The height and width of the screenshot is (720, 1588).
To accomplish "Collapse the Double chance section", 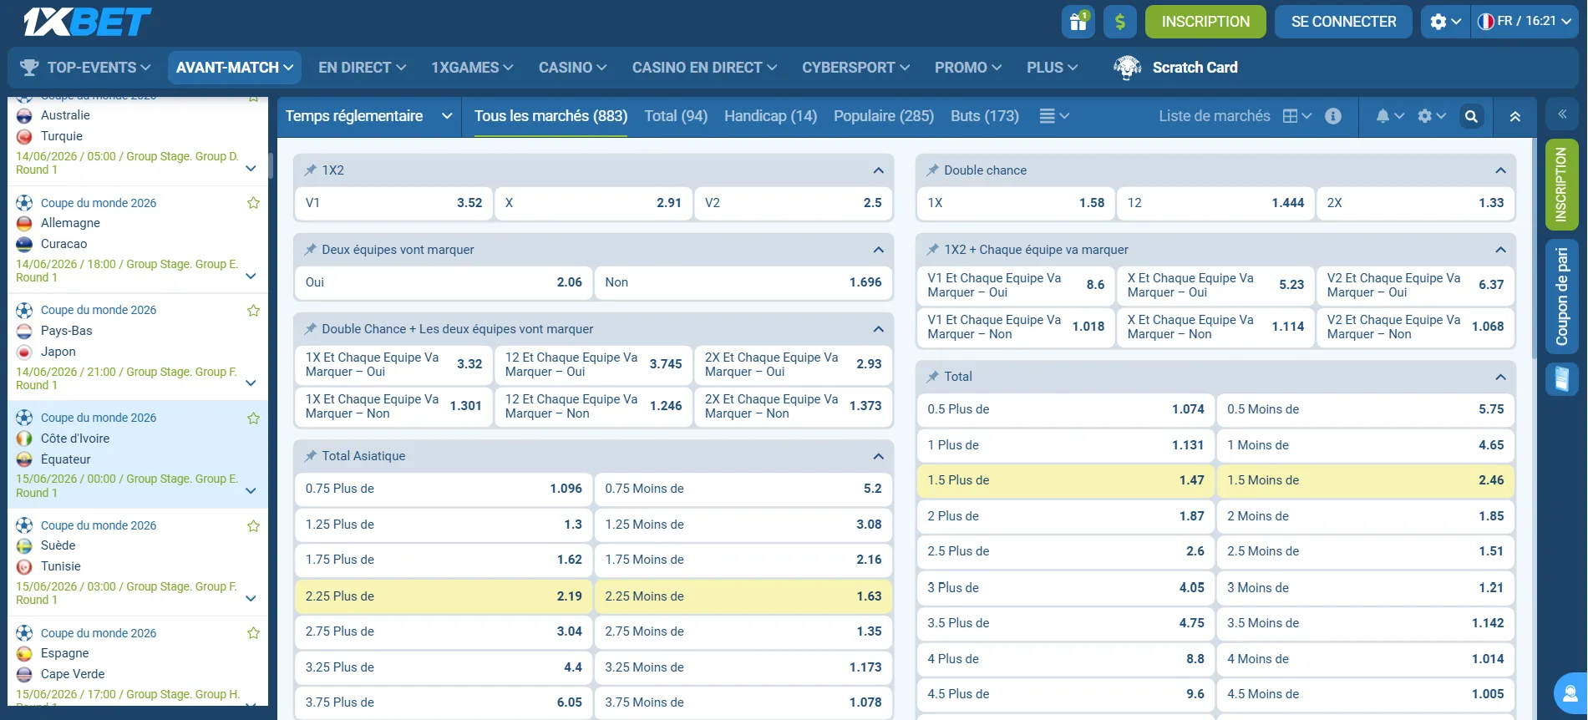I will pyautogui.click(x=1500, y=170).
